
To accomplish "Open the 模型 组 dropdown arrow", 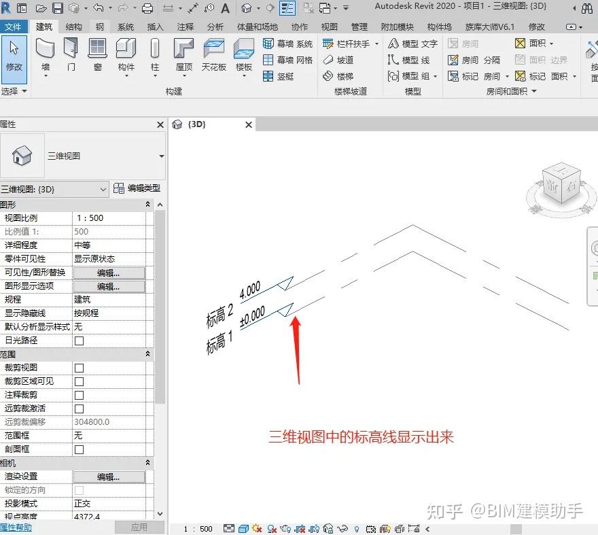I will 435,76.
